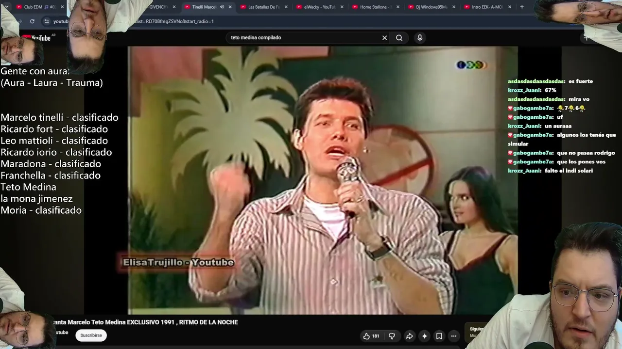Close the Dj Windows95 tab
This screenshot has height=349, width=622.
pos(454,7)
